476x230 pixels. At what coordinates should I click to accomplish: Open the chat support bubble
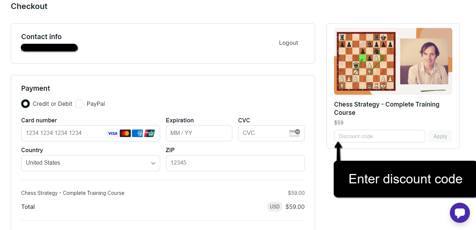click(x=460, y=213)
